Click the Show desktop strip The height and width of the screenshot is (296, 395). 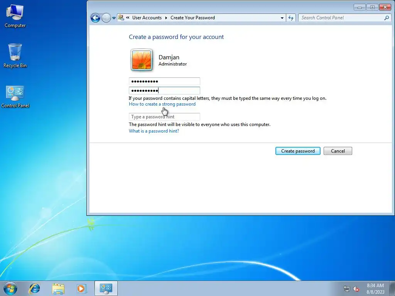click(x=392, y=288)
